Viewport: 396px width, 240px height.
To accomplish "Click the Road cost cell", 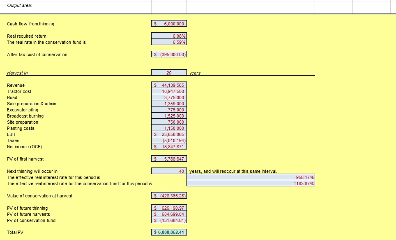I will click(x=169, y=97).
